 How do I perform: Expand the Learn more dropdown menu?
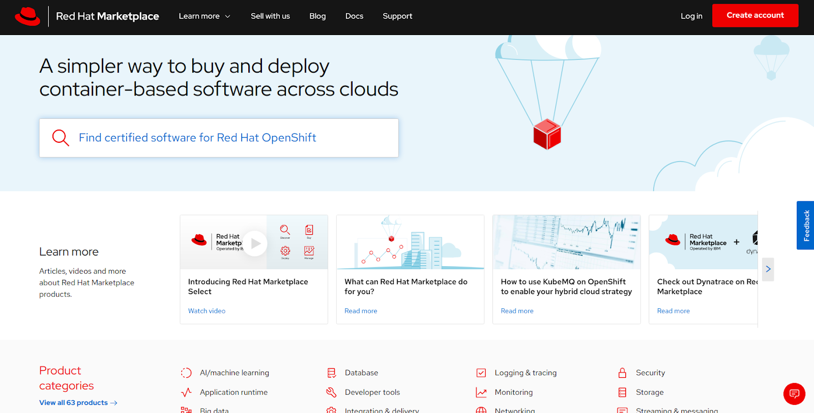click(x=205, y=16)
